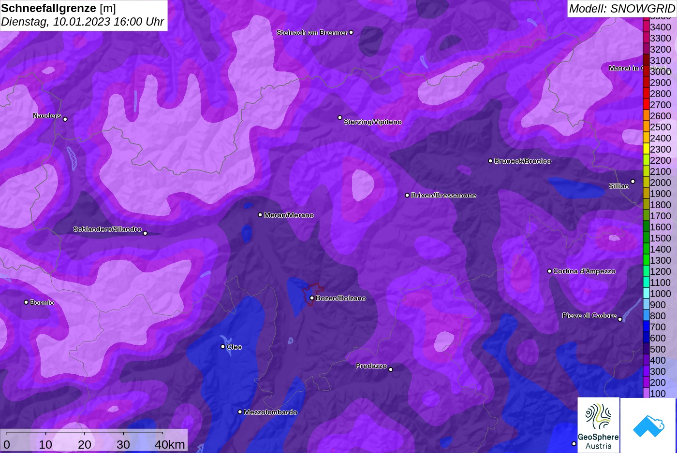Viewport: 677px width, 453px height.
Task: Click the Cles marker dot
Action: point(223,346)
